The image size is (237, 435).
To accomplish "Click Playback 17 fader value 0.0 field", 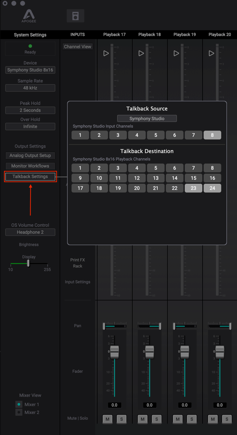I will 114,405.
